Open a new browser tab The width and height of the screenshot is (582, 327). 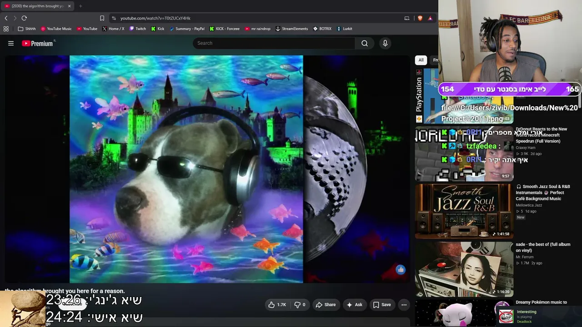tap(80, 6)
